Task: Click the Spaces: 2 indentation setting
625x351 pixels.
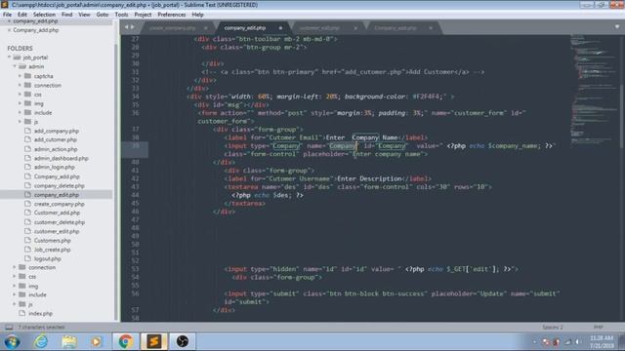Action: tap(553, 328)
